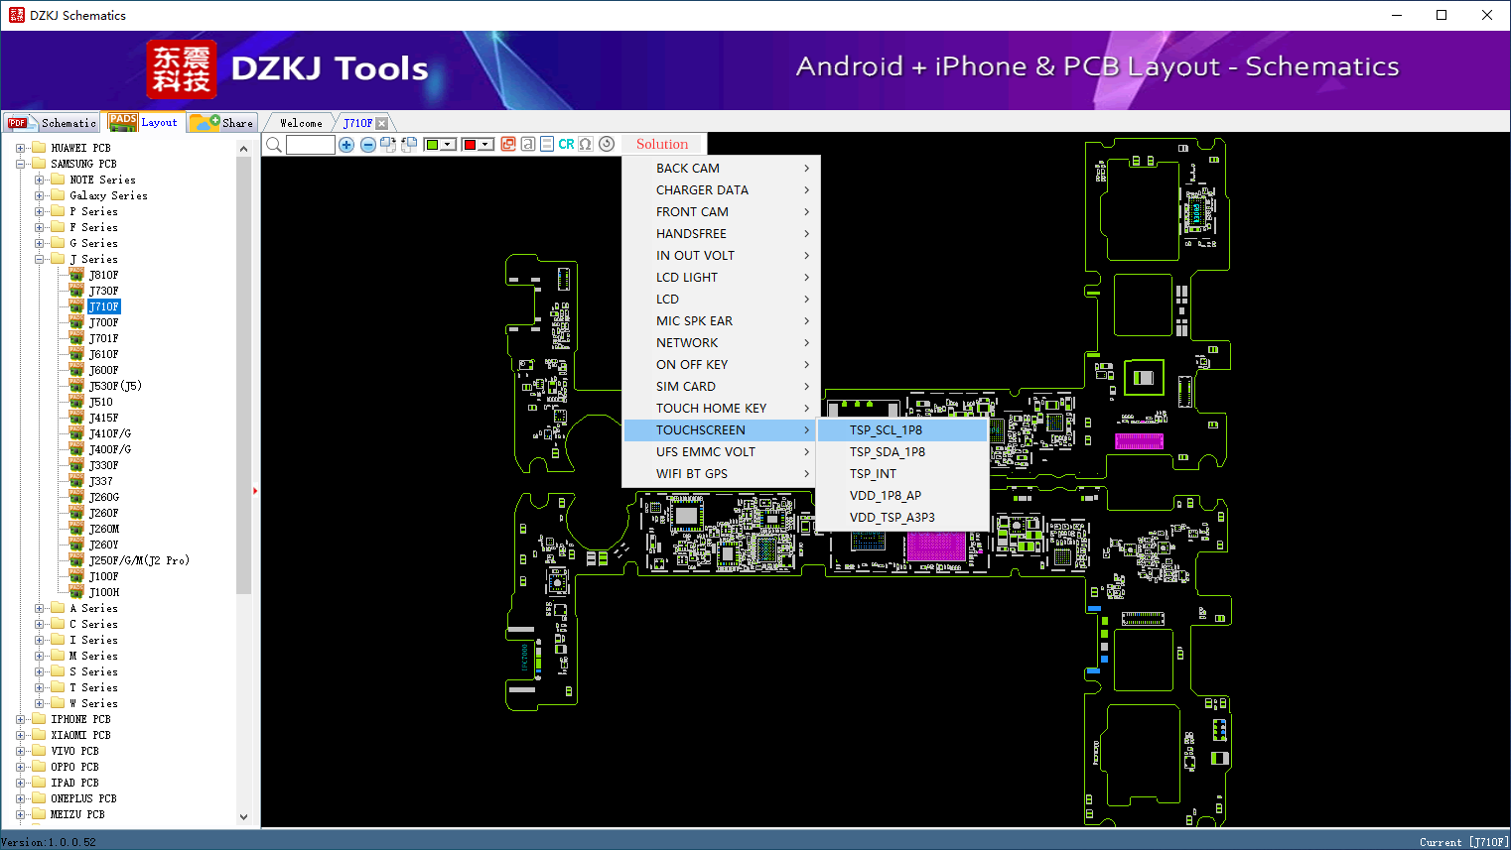Click the letter 'a' text icon
Image resolution: width=1511 pixels, height=850 pixels.
click(528, 144)
